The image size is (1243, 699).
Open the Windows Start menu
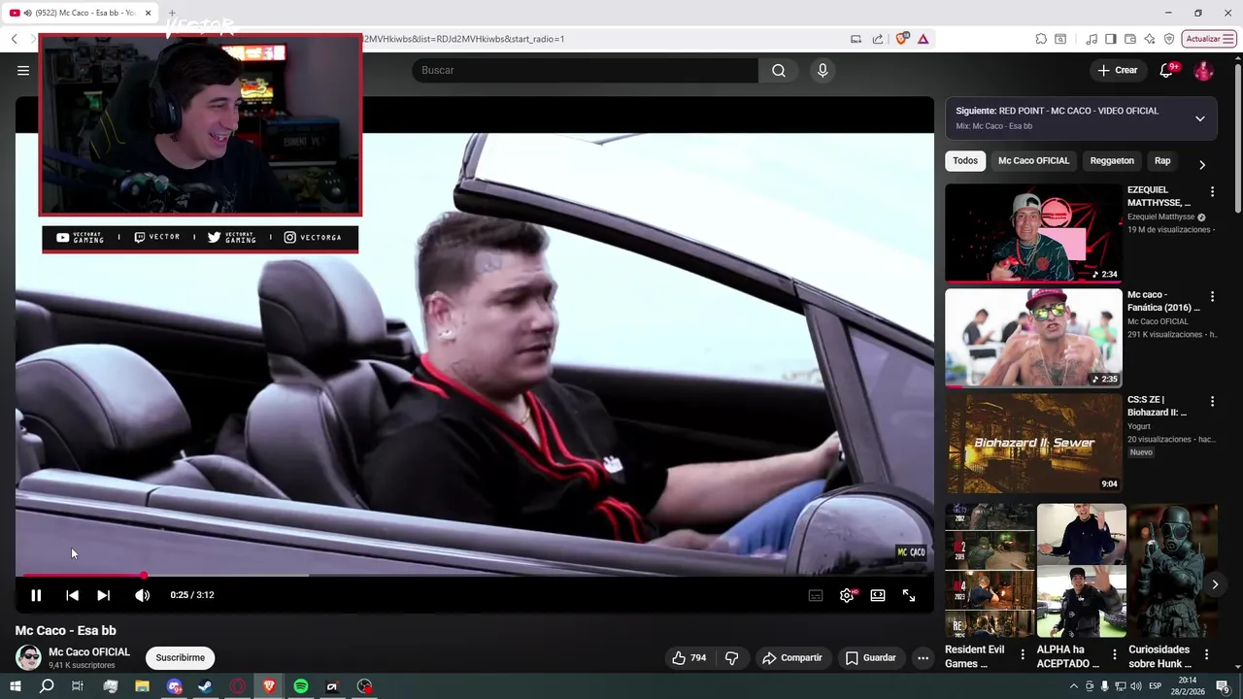pos(15,686)
